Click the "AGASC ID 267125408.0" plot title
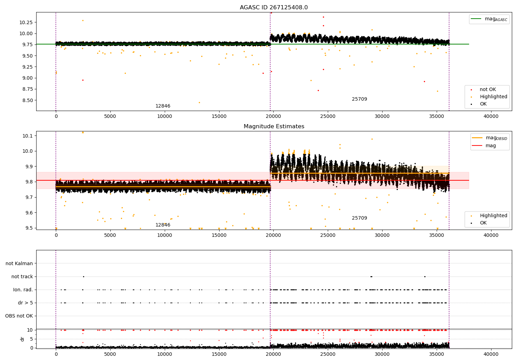517x362 pixels. tap(274, 8)
